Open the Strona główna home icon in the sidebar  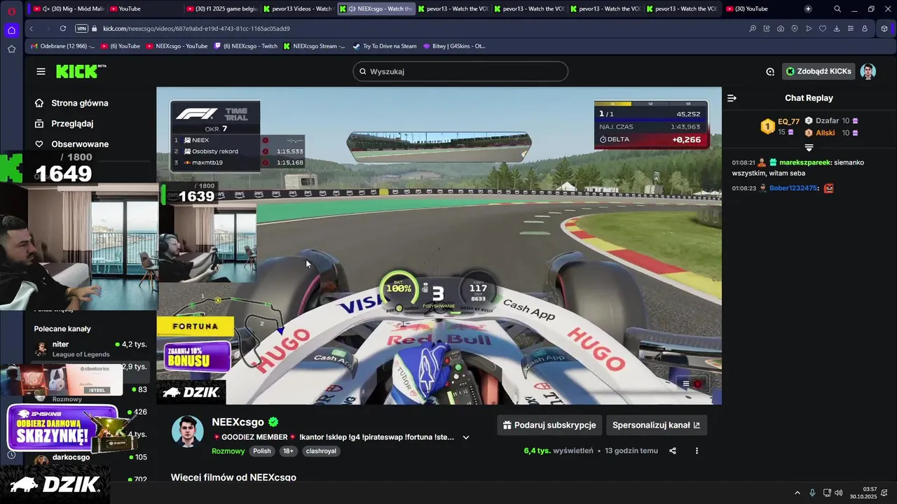point(39,103)
